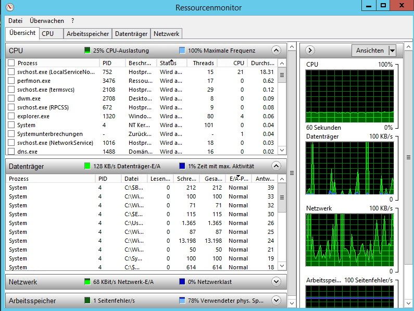Switch to the CPU tab
Viewport: 414px width, 311px height.
[52, 33]
